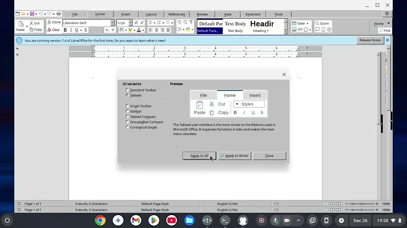The image size is (407, 228).
Task: Insert image icon below Table
Action: (295, 29)
